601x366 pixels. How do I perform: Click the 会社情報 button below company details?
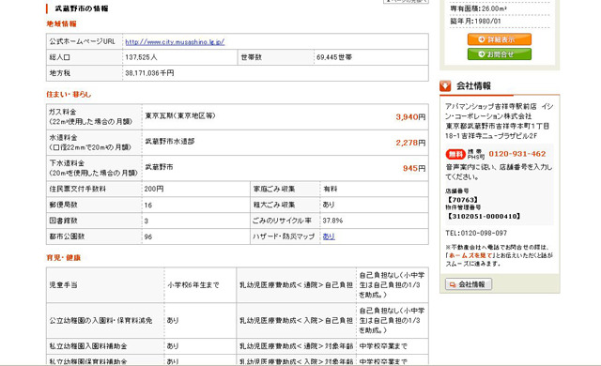pyautogui.click(x=469, y=284)
